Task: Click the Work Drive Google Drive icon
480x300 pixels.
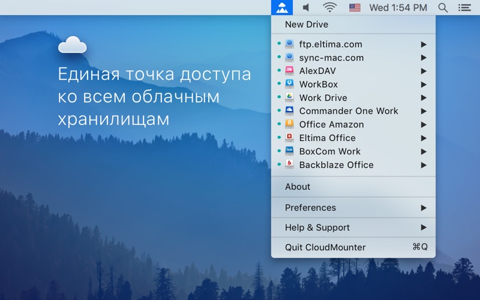Action: (289, 98)
